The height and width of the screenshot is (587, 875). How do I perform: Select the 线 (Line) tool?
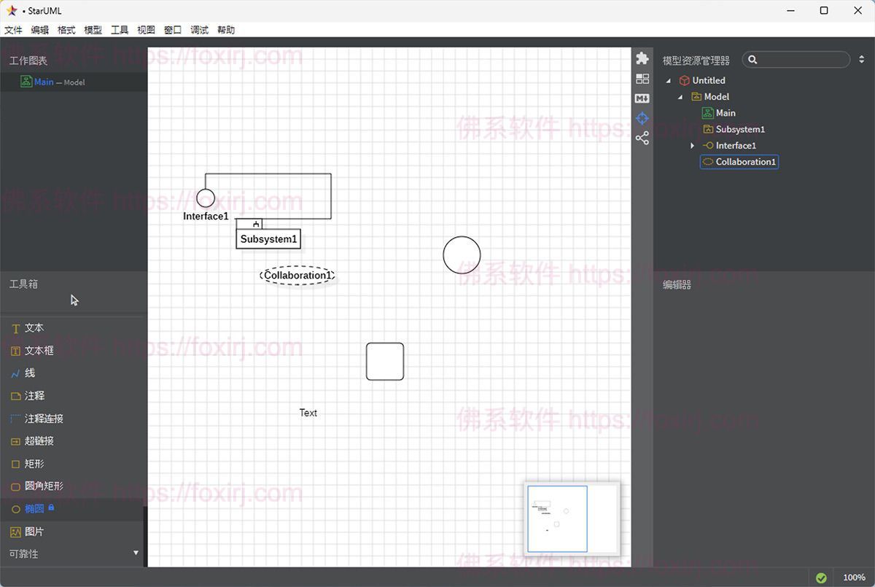click(x=30, y=373)
